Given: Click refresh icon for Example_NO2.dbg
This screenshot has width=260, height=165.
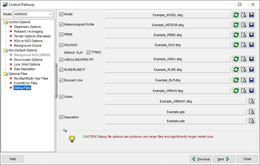Looking at the screenshot, I should tap(236, 45).
